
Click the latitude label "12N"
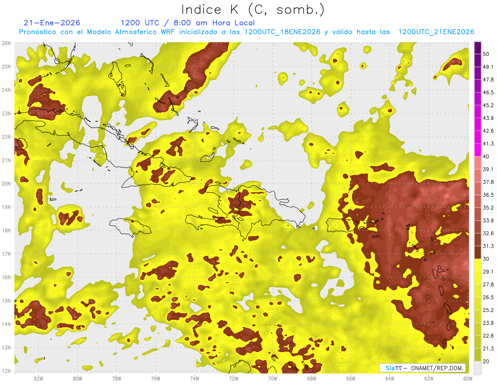[x=6, y=371]
